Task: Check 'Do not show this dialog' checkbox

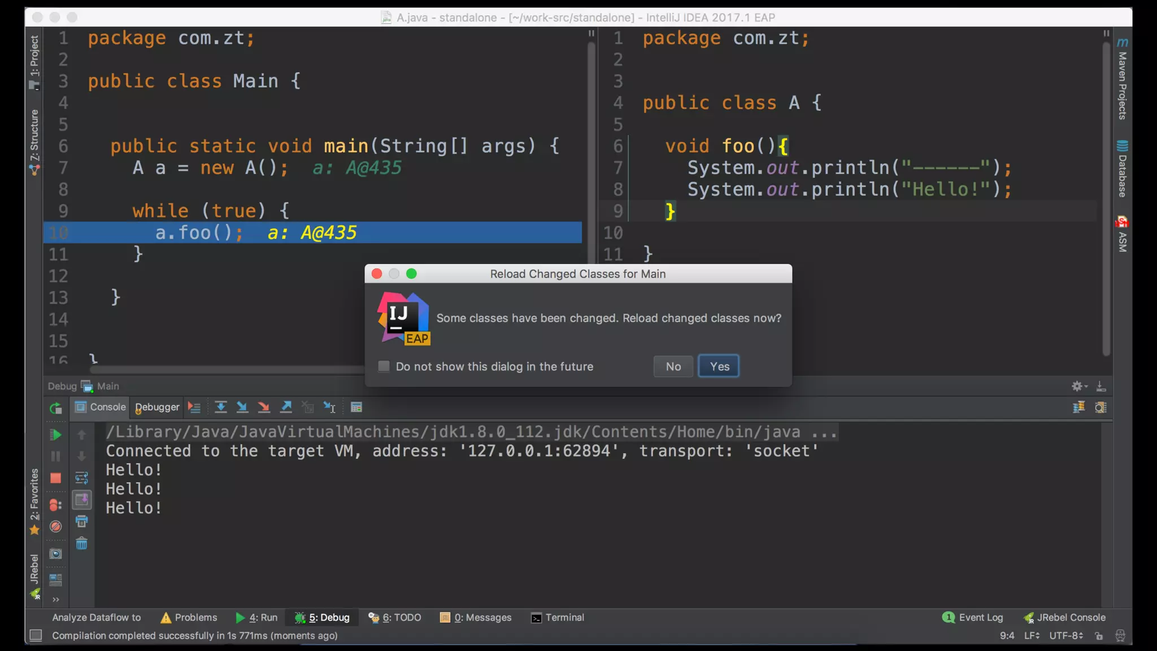Action: click(384, 366)
